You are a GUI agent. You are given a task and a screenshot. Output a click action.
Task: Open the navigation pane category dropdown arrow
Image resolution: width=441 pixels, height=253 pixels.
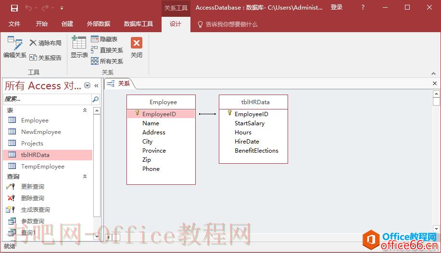tap(87, 85)
